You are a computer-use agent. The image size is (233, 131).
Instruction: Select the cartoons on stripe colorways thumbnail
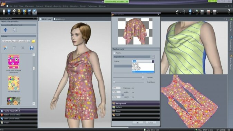tap(13, 62)
